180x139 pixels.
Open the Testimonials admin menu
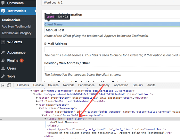17,11
